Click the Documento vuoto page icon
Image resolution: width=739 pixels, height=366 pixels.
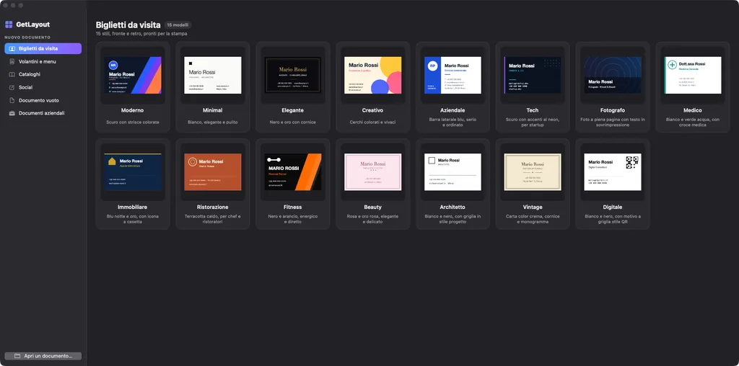tap(12, 100)
